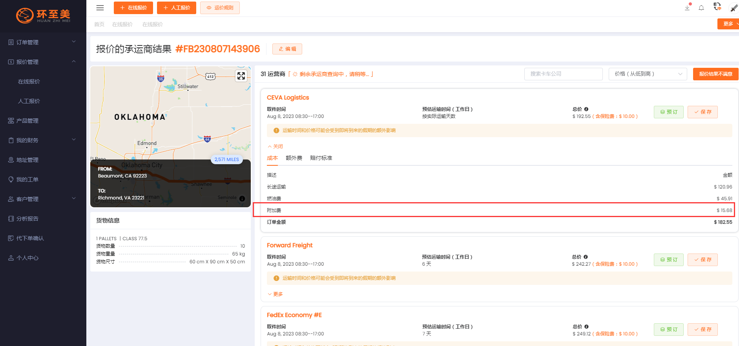
Task: Click the sword user avatar
Action: 734,8
